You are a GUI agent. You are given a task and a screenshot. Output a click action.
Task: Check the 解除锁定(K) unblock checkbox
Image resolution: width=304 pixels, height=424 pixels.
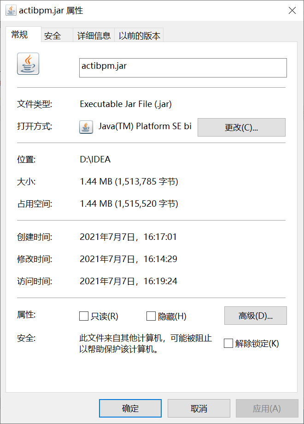(228, 343)
